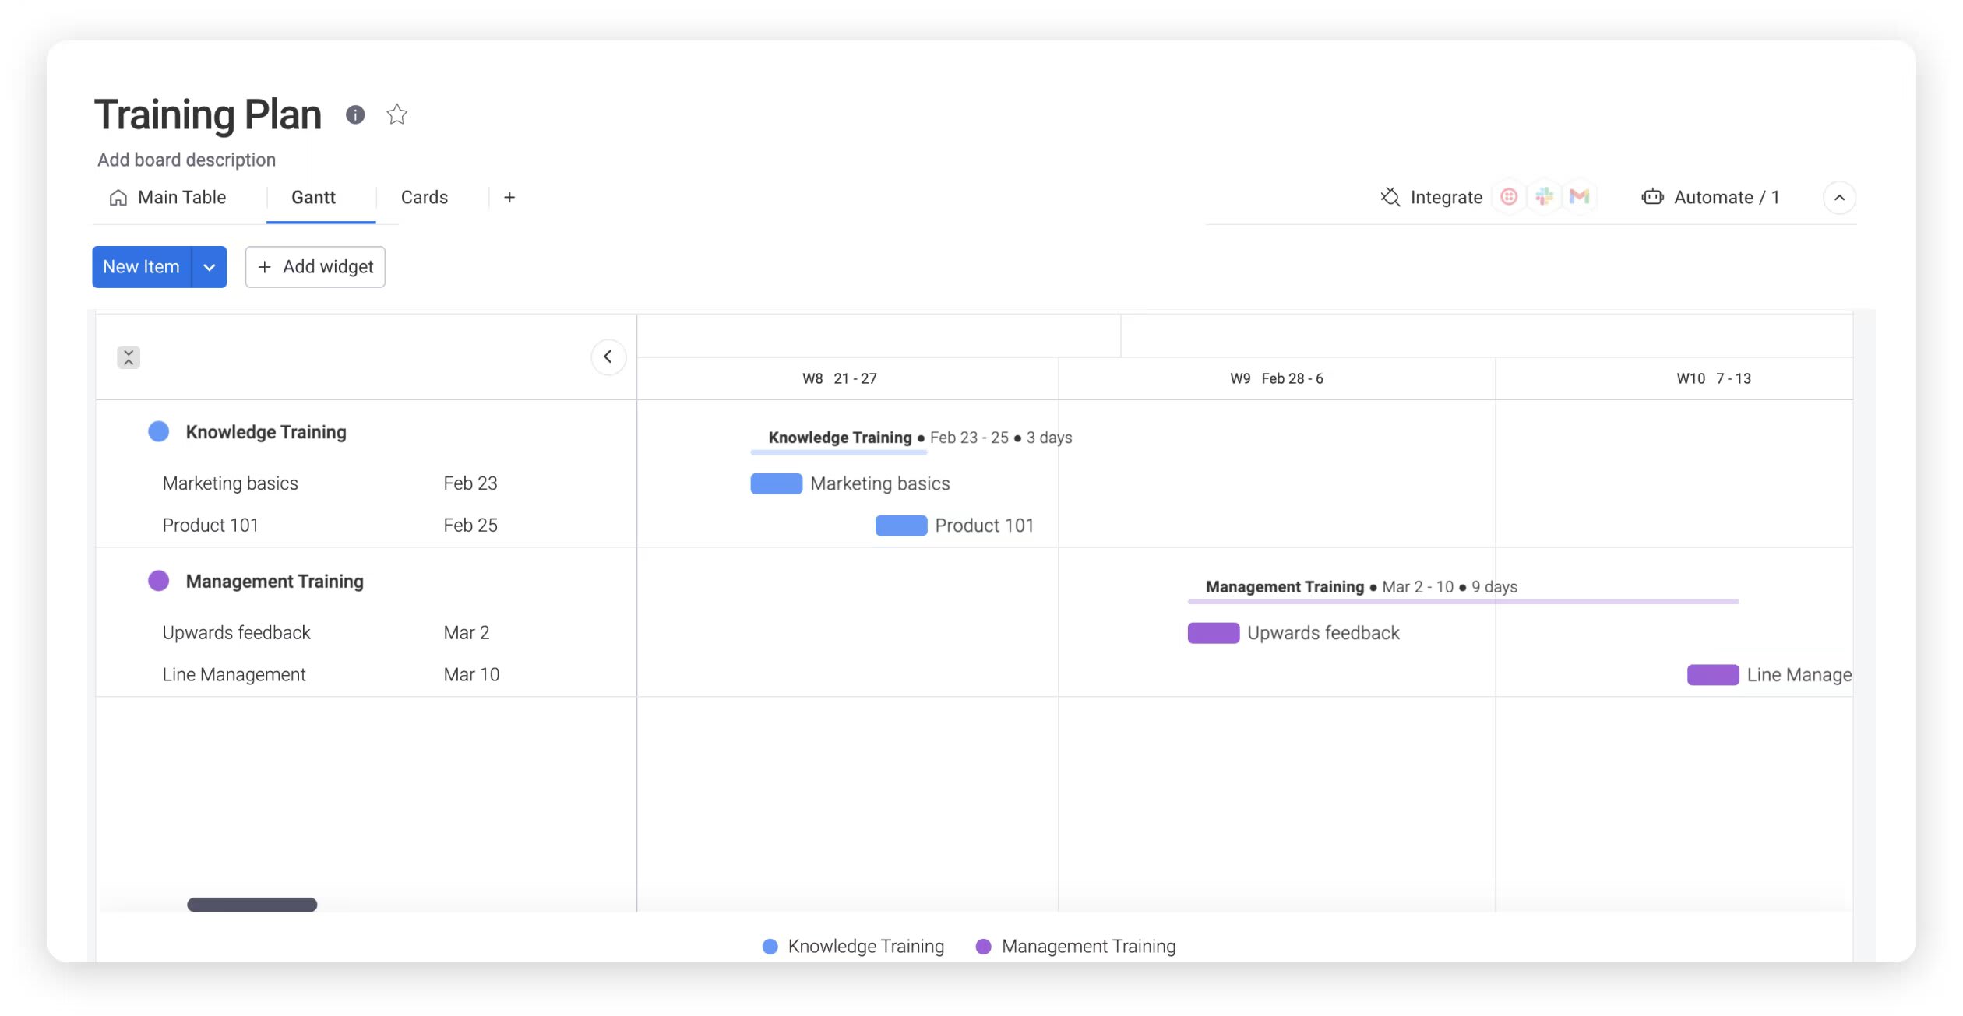Click the Automate icon button
This screenshot has width=1963, height=1016.
[1652, 197]
